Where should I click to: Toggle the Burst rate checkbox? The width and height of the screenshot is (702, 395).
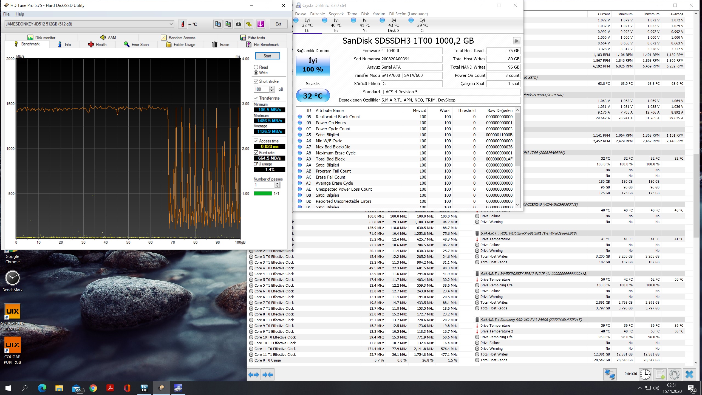(256, 153)
